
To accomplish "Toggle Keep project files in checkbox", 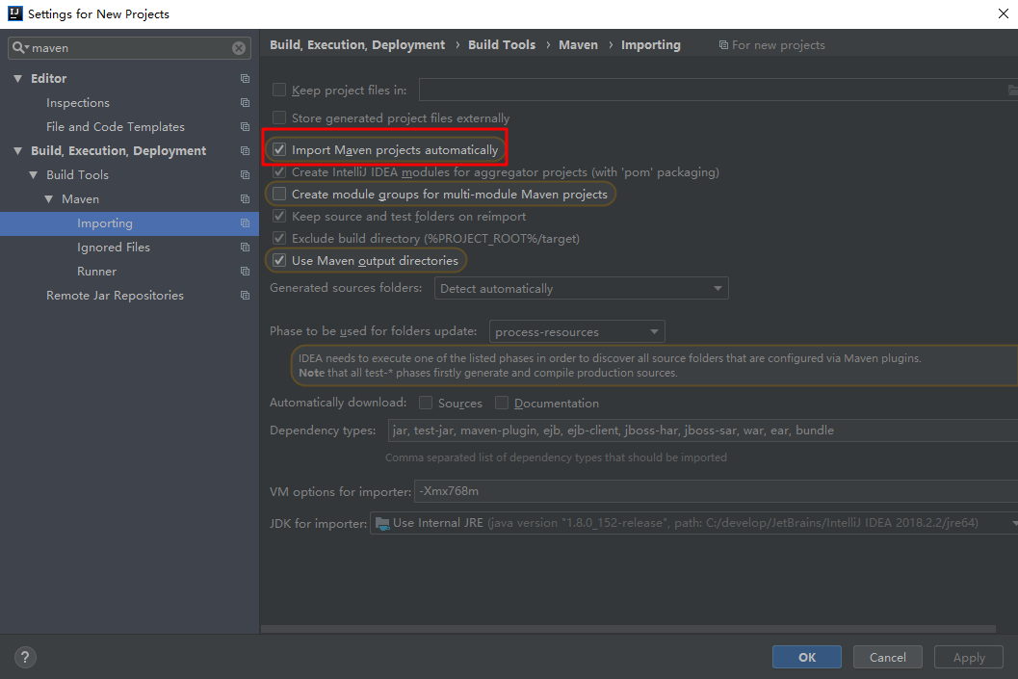I will pyautogui.click(x=279, y=90).
